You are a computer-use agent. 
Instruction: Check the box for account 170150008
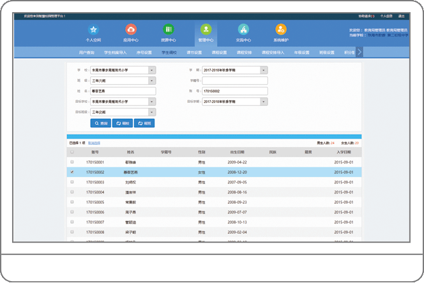pos(72,232)
